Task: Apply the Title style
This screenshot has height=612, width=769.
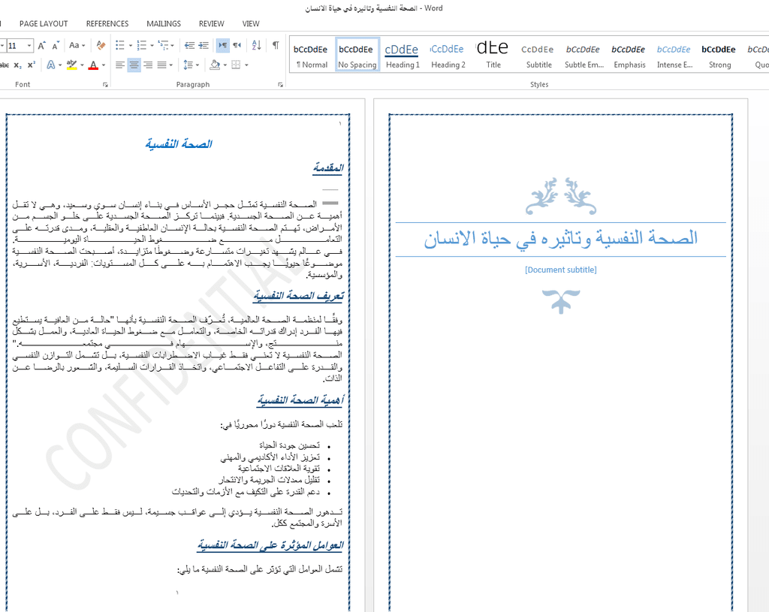Action: coord(493,55)
